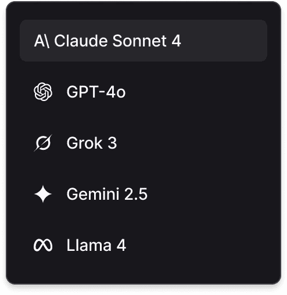Click the Anthropic A\ logo

click(x=42, y=41)
